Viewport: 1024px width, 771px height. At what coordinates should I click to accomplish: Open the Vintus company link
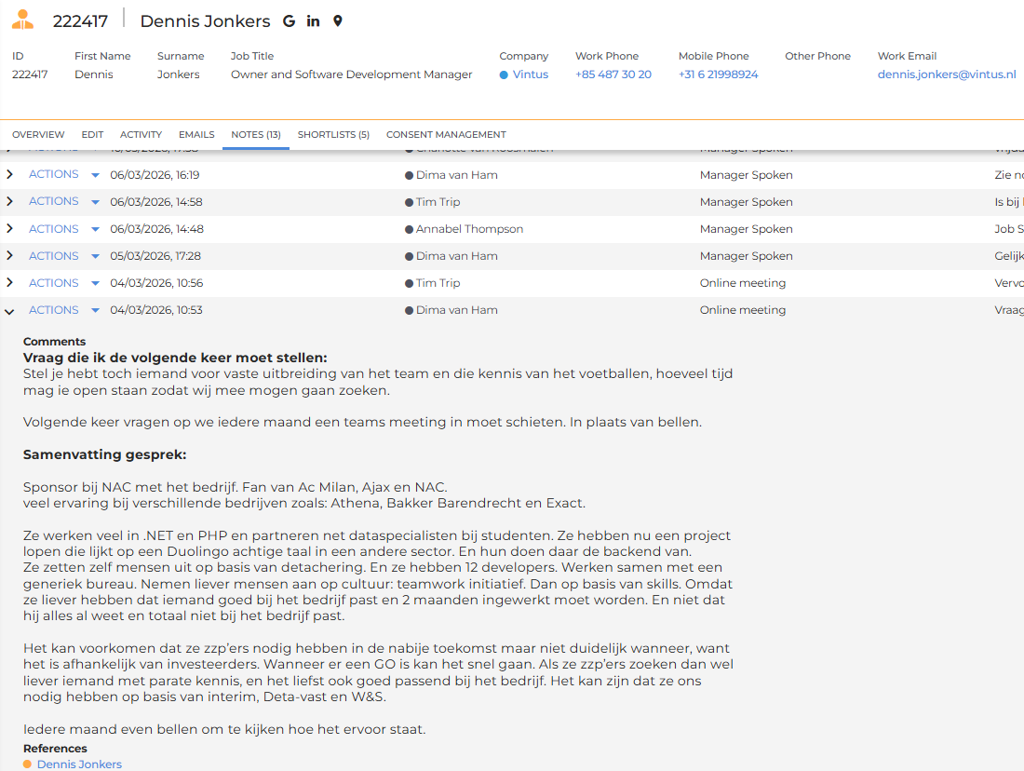[531, 74]
